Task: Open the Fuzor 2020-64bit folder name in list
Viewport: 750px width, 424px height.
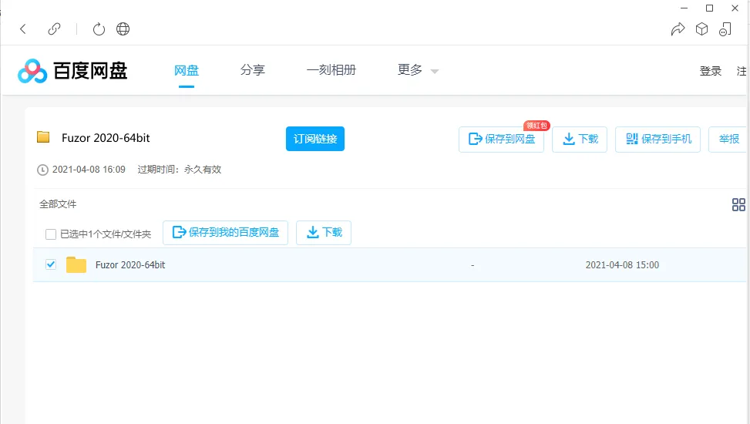Action: pos(130,264)
